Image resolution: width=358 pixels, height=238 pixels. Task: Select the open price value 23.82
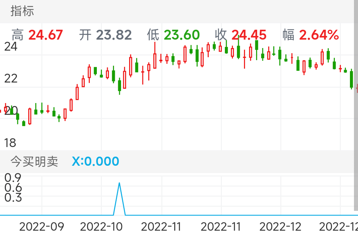point(114,35)
